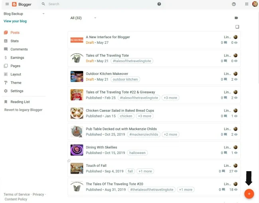Click the Earnings dollar icon
The height and width of the screenshot is (203, 259).
[x=6, y=58]
